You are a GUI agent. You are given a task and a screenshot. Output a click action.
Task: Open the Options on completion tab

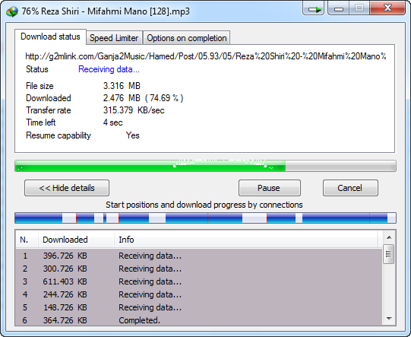(x=187, y=38)
